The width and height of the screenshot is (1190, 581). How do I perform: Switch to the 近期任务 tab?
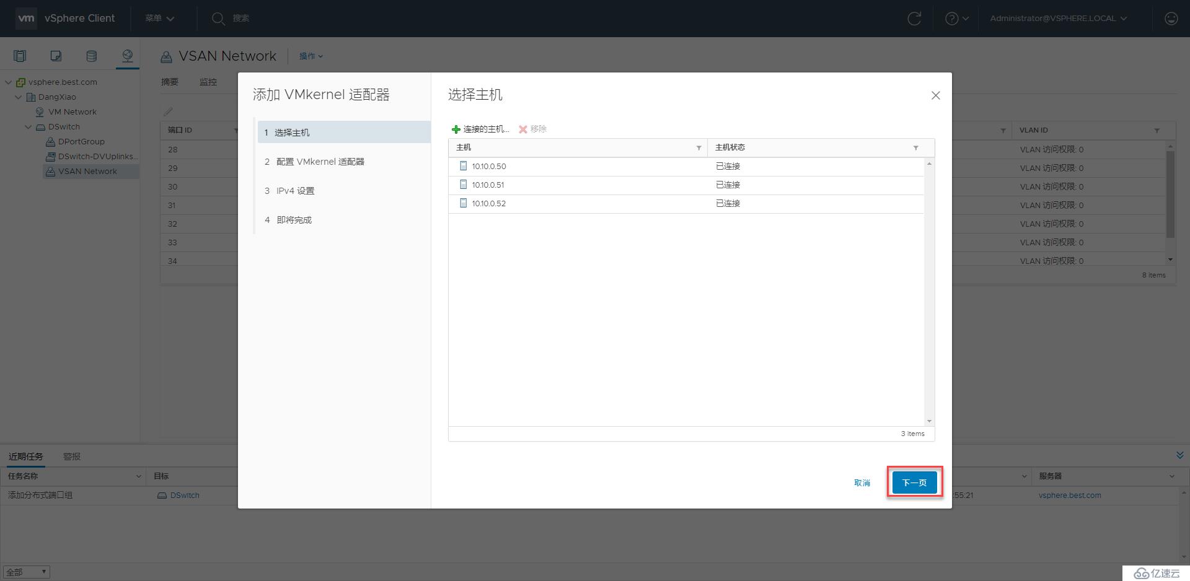click(26, 456)
